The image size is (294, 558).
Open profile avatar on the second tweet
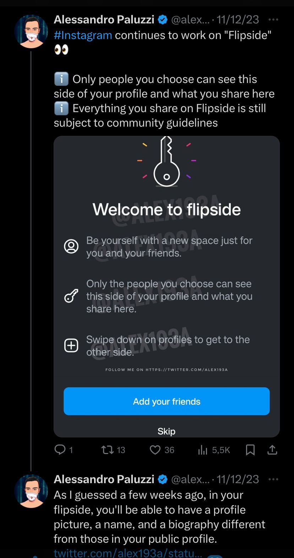coord(31,491)
